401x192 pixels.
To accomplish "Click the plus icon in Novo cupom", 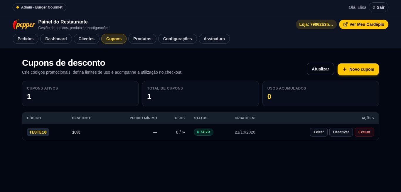I will click(345, 69).
